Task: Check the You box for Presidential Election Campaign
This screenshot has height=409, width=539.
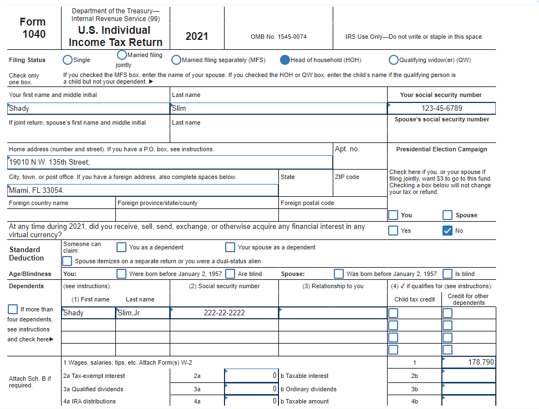Action: [x=393, y=215]
